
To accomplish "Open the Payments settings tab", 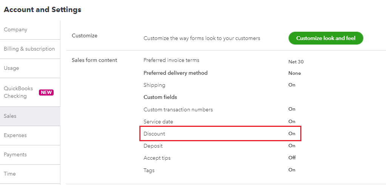I will tap(15, 155).
